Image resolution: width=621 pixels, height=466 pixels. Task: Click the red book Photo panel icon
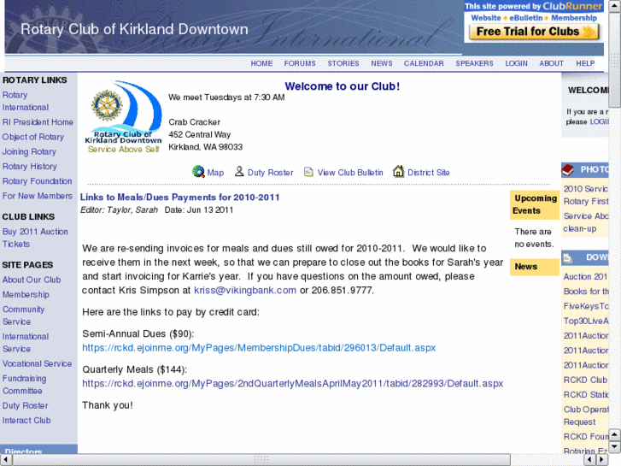click(568, 170)
